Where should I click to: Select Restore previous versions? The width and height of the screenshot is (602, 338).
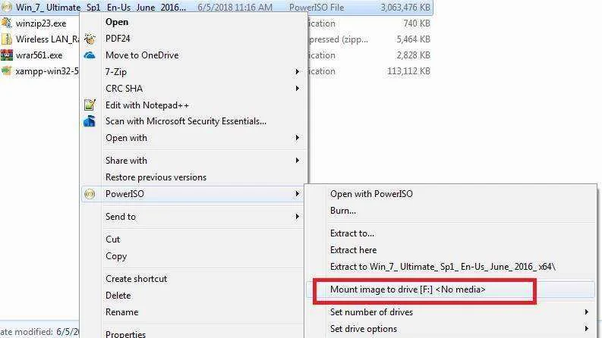click(156, 177)
